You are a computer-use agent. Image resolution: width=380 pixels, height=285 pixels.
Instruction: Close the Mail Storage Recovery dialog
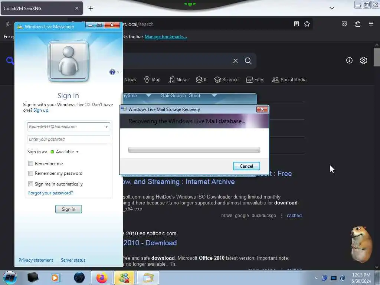tap(262, 109)
